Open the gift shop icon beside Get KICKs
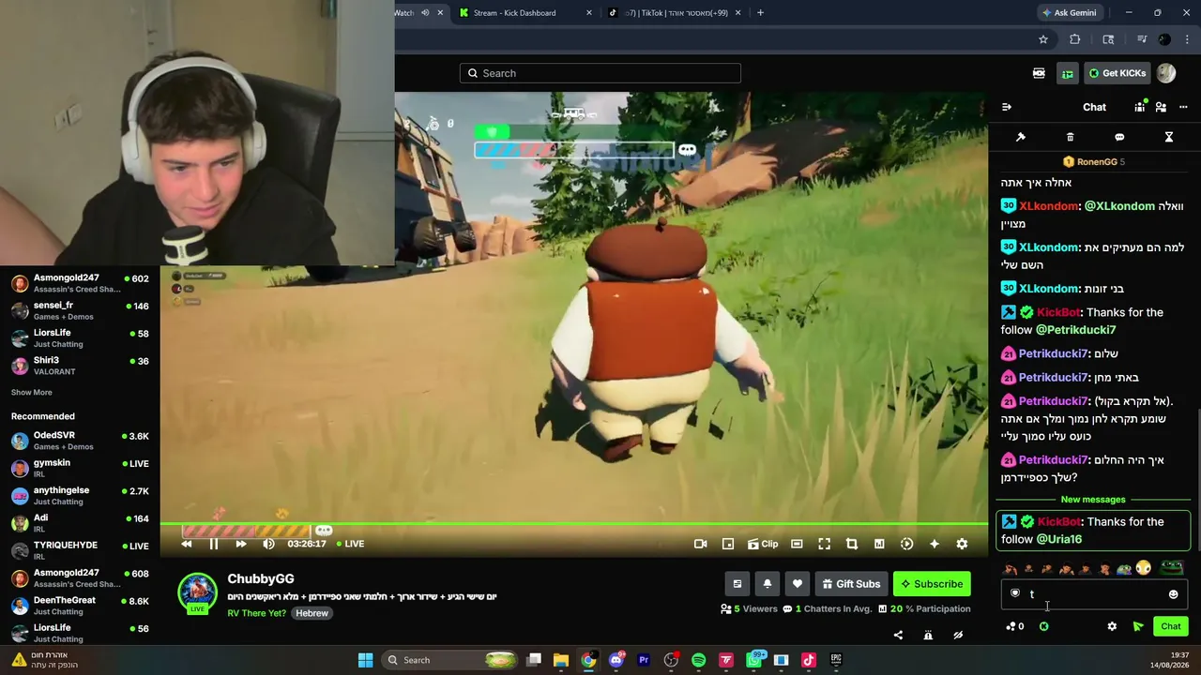The height and width of the screenshot is (675, 1201). pyautogui.click(x=1068, y=73)
